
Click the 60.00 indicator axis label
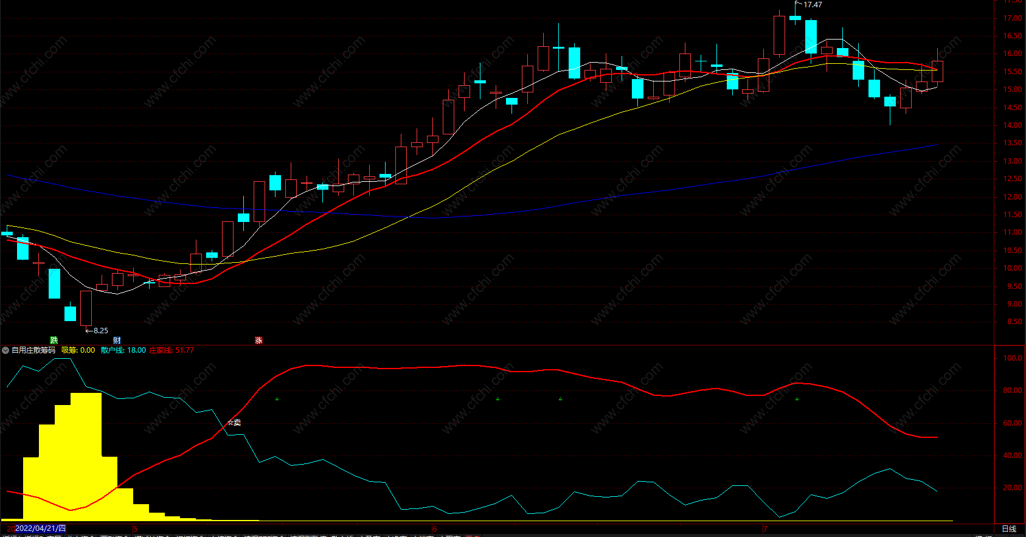coord(1013,423)
